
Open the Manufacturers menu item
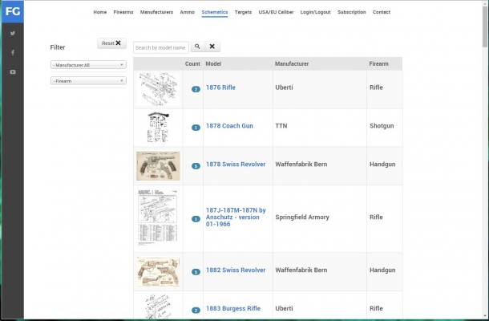[156, 12]
